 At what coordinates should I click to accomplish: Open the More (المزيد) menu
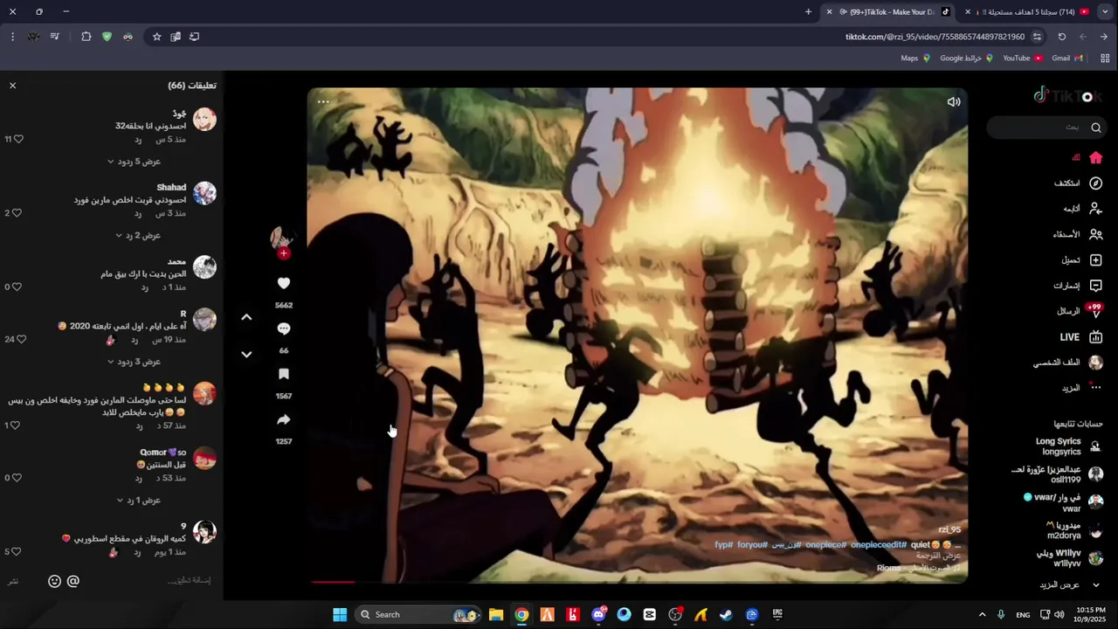point(1082,388)
